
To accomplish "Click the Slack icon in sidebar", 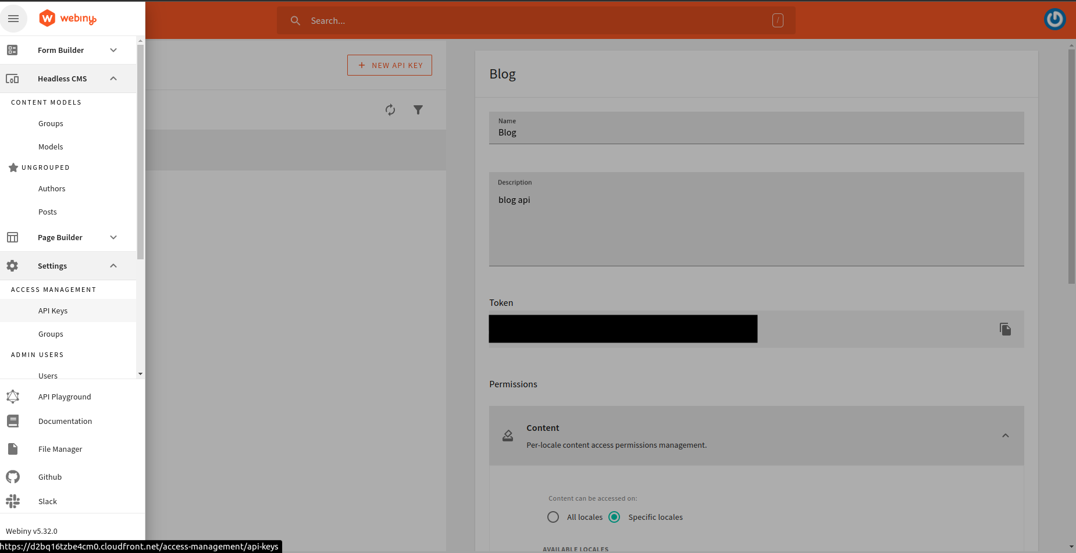I will click(x=13, y=501).
